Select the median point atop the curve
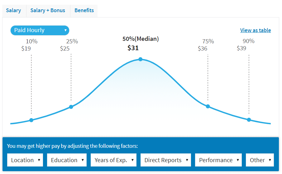Image resolution: width=282 pixels, height=174 pixels. point(141,59)
